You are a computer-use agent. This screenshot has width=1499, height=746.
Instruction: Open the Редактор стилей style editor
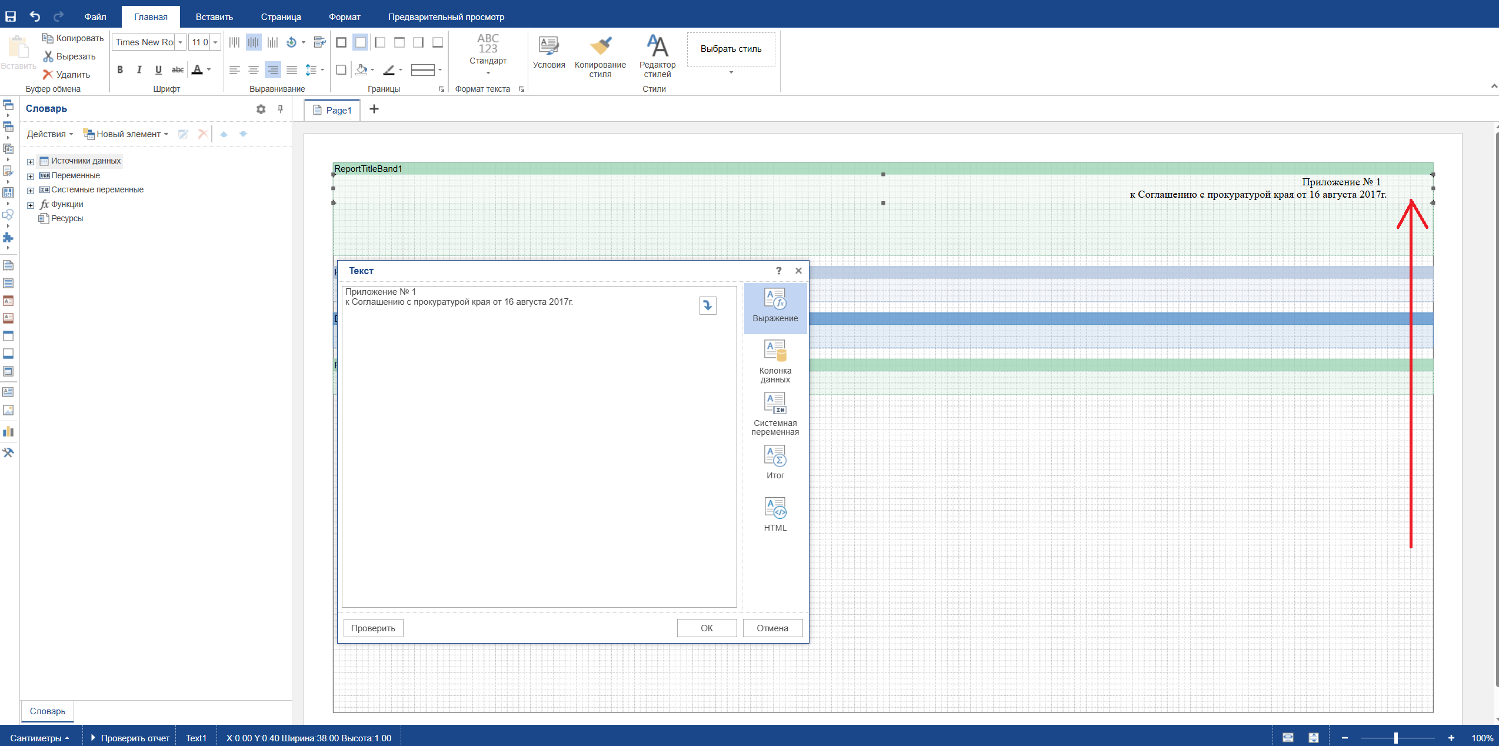coord(657,56)
